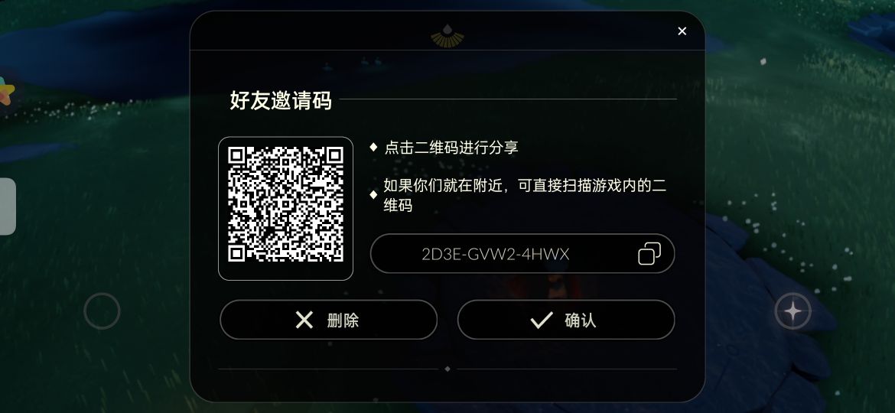Click the 好友邀请码 heading
This screenshot has width=895, height=413.
280,100
